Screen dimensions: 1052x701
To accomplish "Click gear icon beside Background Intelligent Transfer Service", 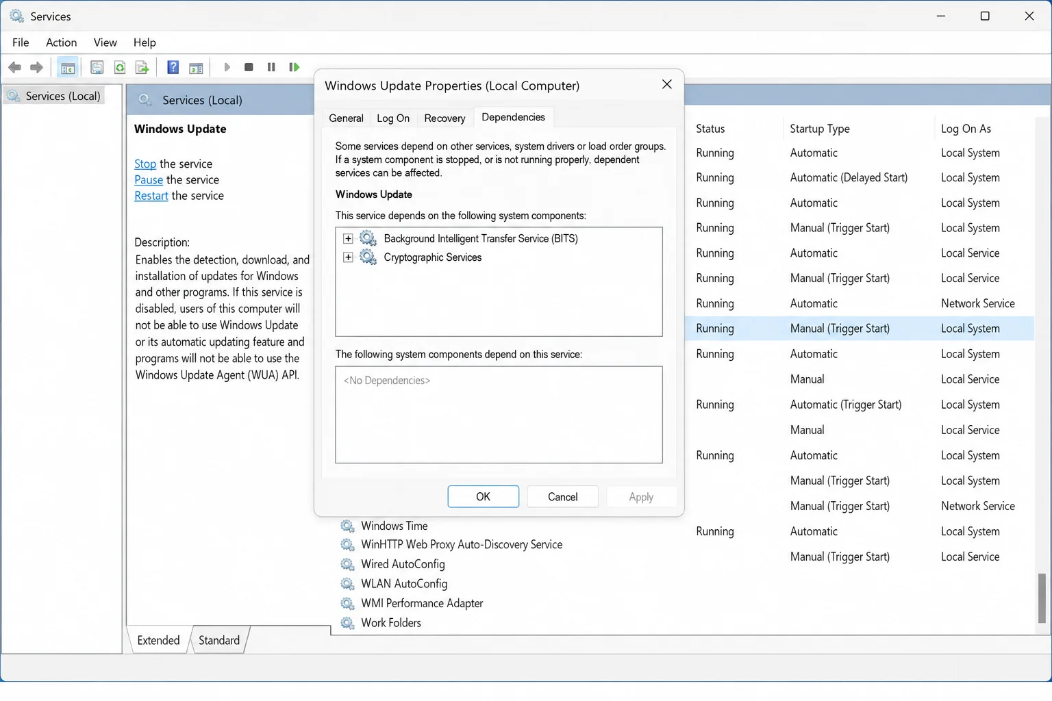I will (x=368, y=238).
